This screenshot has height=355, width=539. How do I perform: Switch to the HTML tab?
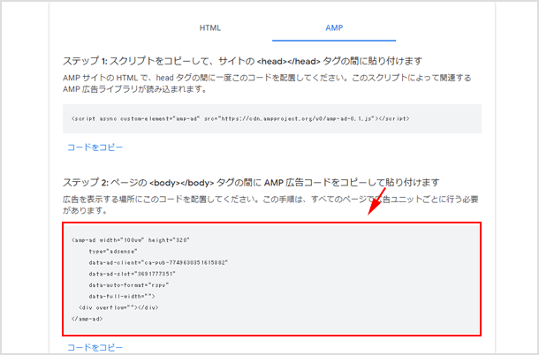210,28
